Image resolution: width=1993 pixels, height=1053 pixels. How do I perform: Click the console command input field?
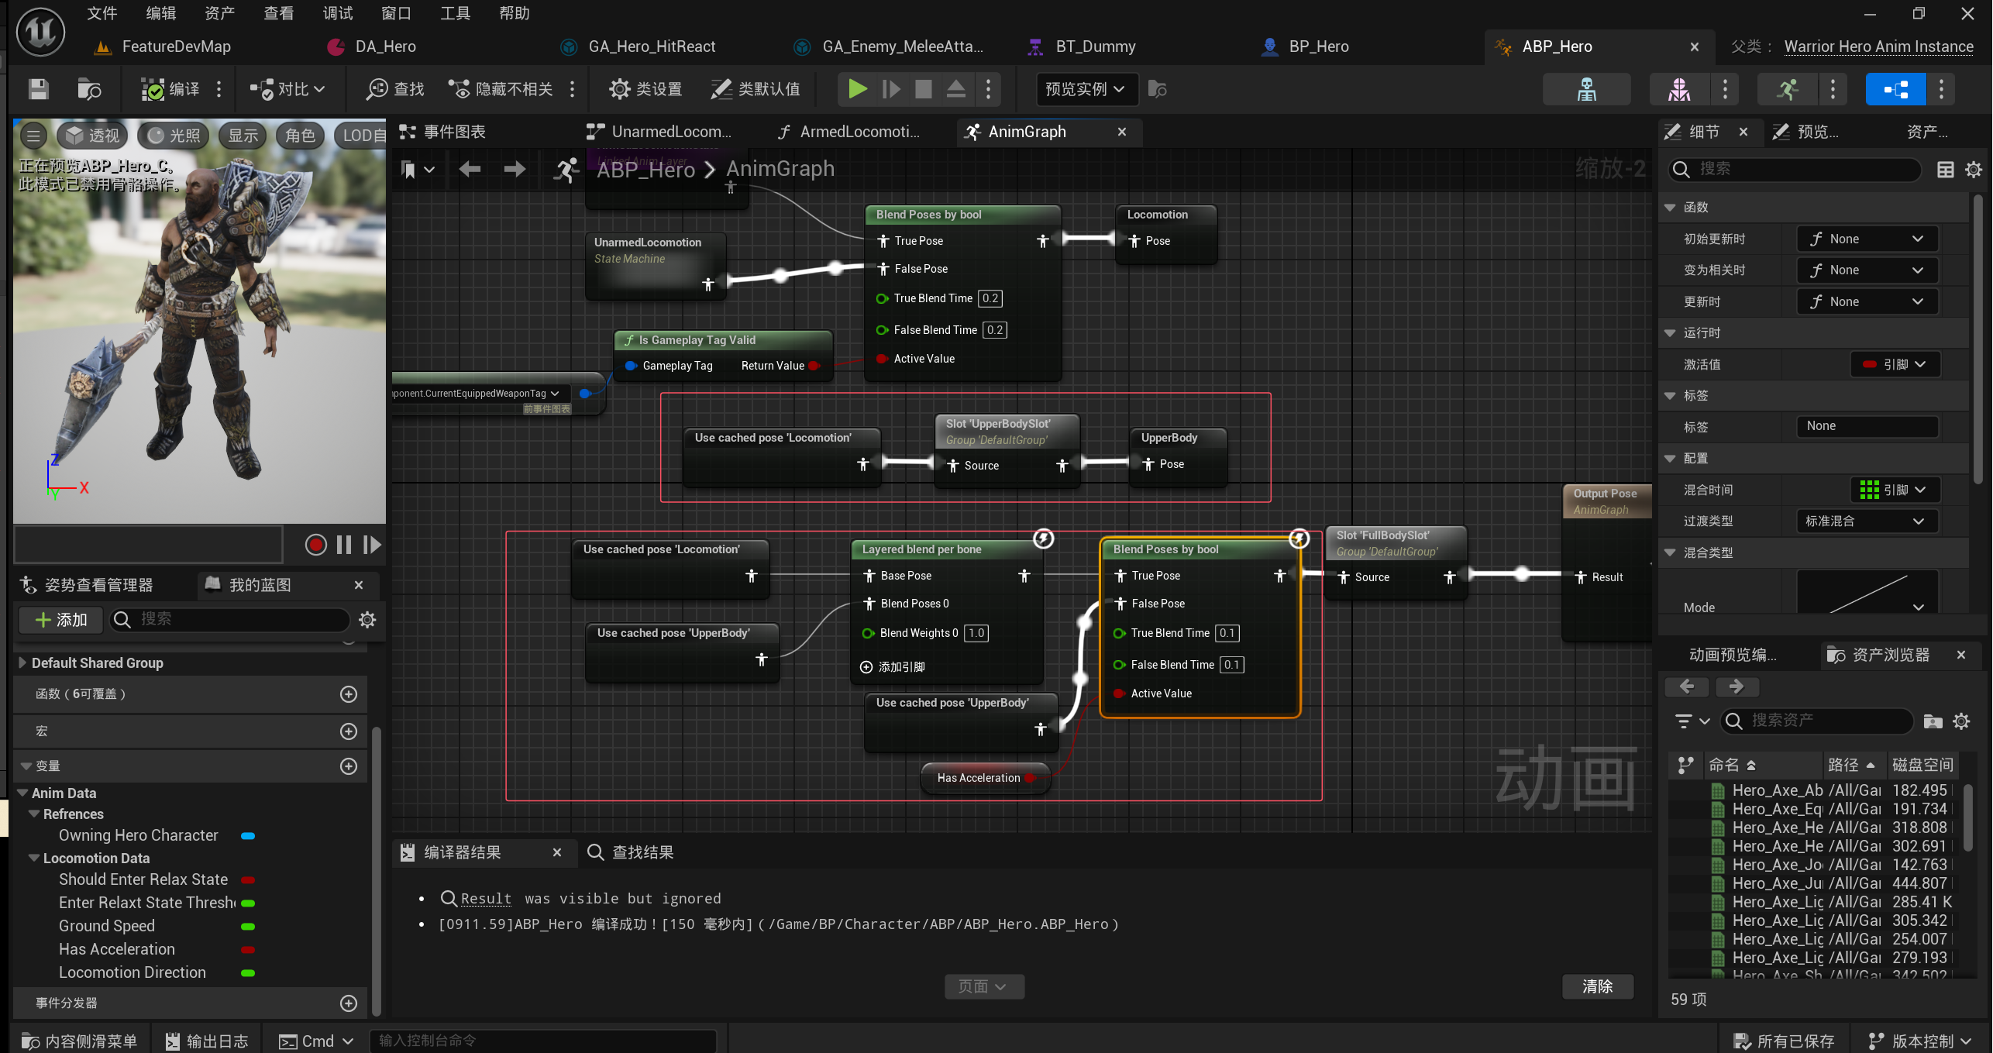tap(542, 1040)
